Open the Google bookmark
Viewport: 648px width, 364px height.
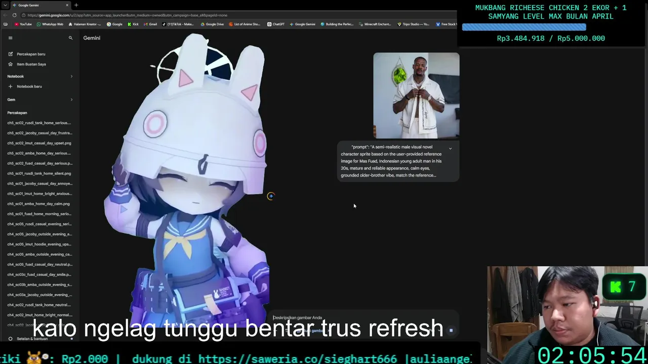(114, 24)
